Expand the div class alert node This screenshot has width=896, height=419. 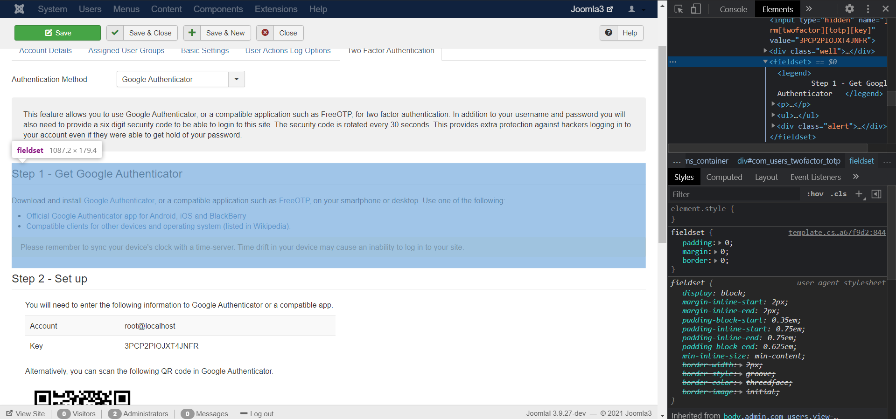point(773,125)
